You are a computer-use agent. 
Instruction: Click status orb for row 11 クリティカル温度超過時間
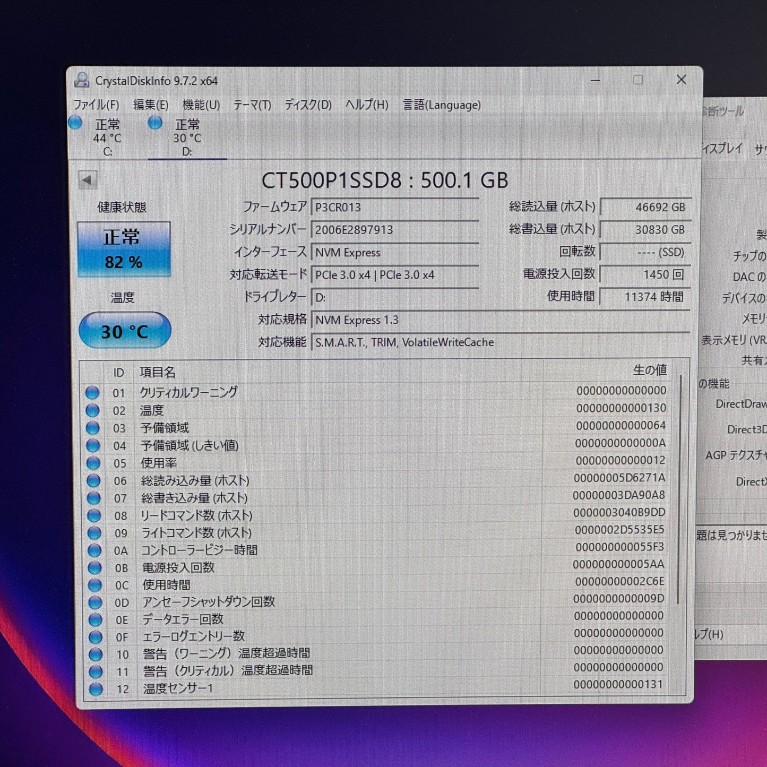pyautogui.click(x=96, y=671)
